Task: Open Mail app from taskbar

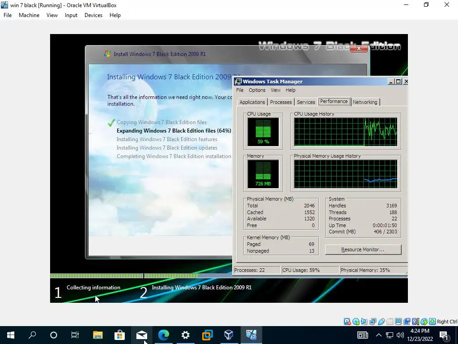Action: point(141,335)
